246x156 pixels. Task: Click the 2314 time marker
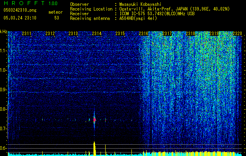pyautogui.click(x=97, y=34)
